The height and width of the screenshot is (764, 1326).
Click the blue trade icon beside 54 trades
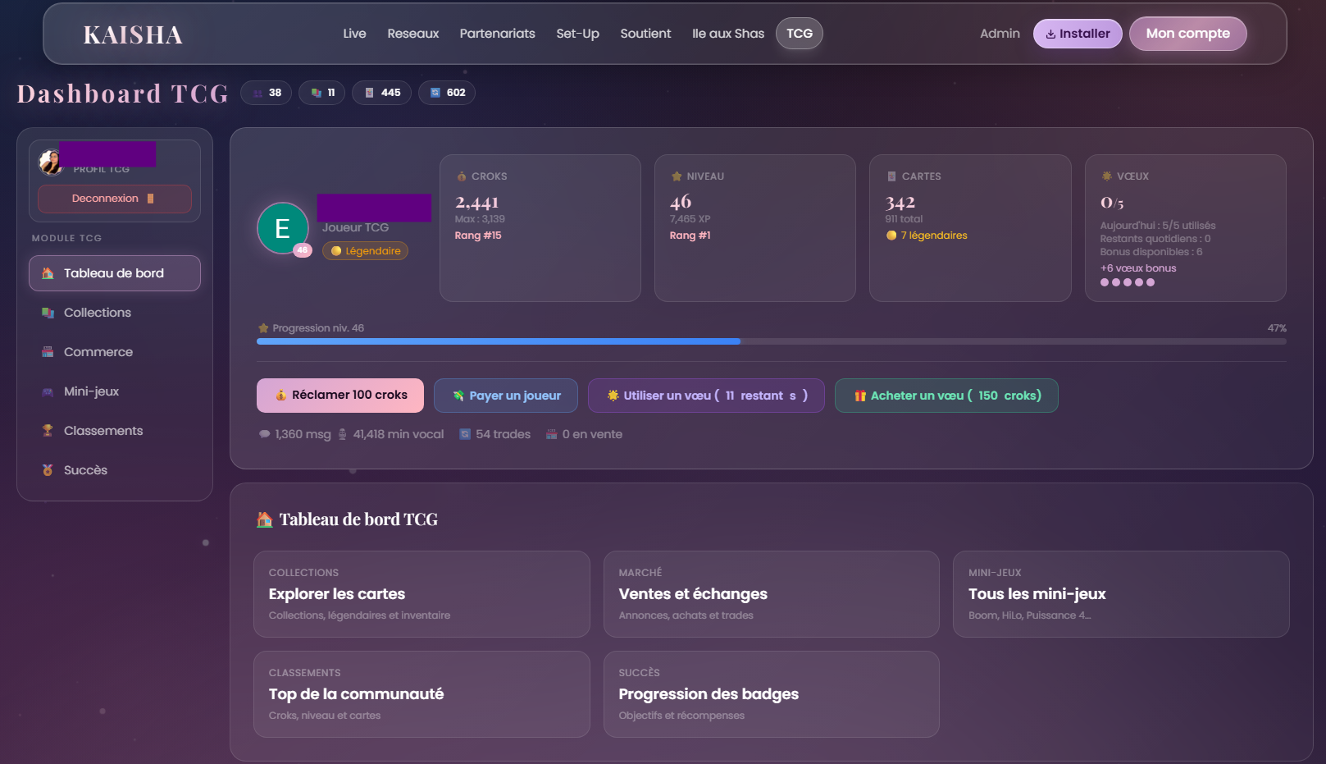coord(465,434)
